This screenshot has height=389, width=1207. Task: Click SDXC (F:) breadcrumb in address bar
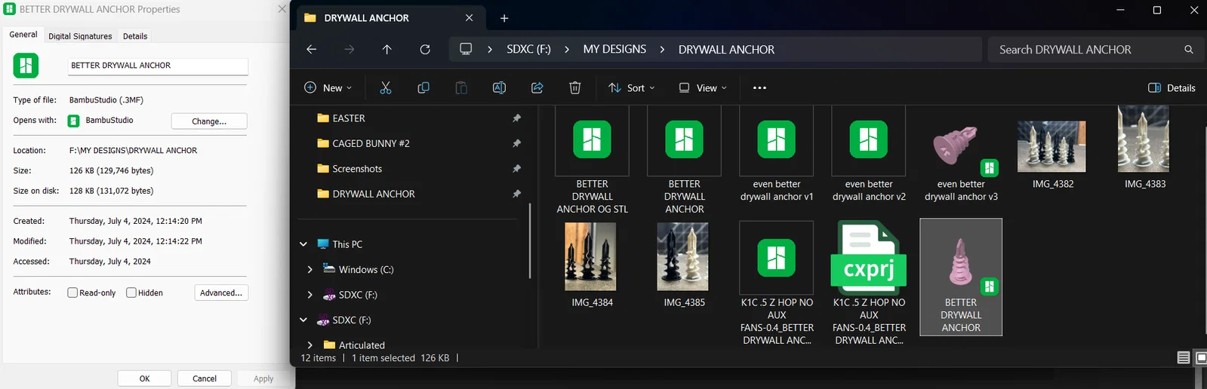pos(528,49)
